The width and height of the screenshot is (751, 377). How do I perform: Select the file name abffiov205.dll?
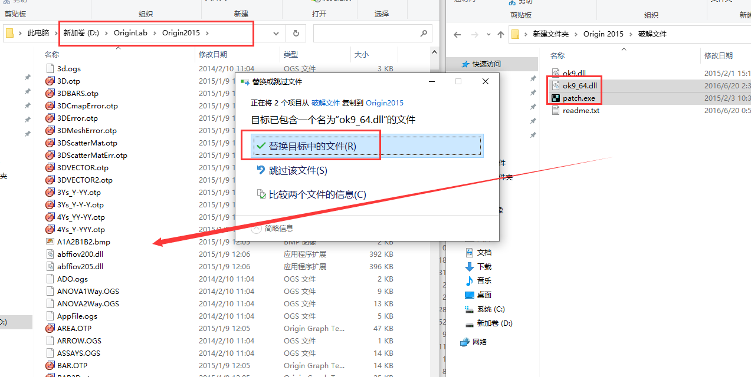click(x=80, y=267)
